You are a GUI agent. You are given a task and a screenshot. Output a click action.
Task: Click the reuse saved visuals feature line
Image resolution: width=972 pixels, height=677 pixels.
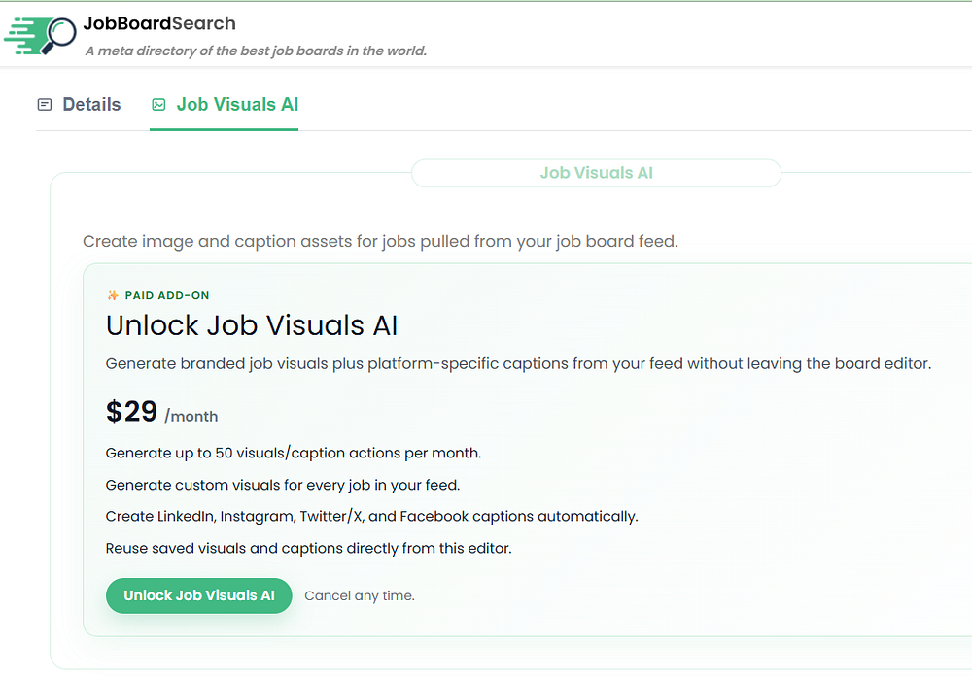click(308, 548)
